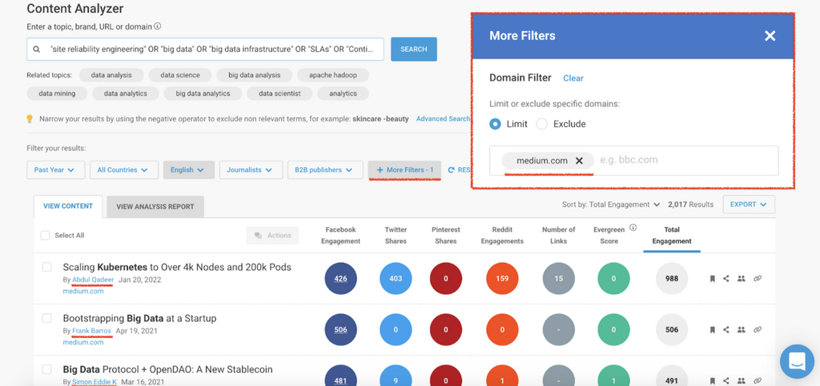Tick checkbox for Bootstrapping Big Data article

[47, 318]
